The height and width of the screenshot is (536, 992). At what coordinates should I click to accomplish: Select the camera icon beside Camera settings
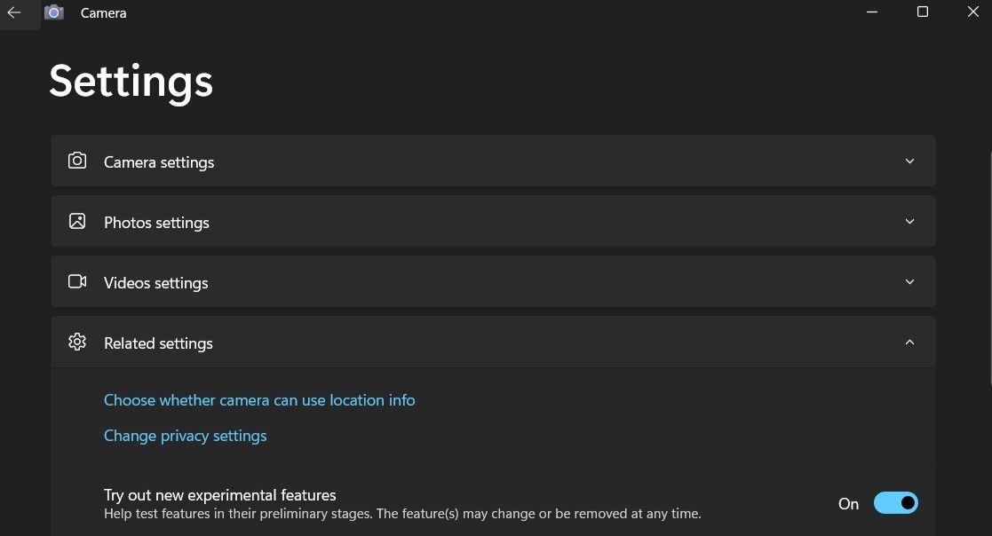[77, 161]
